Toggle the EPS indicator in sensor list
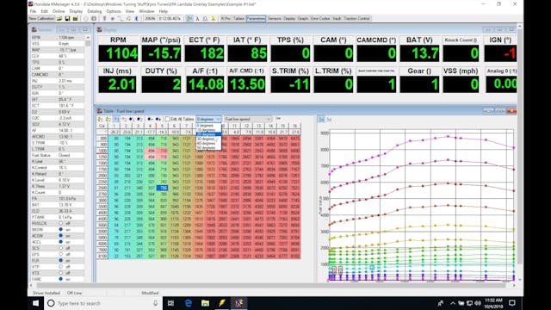551x310 pixels. [x=61, y=254]
